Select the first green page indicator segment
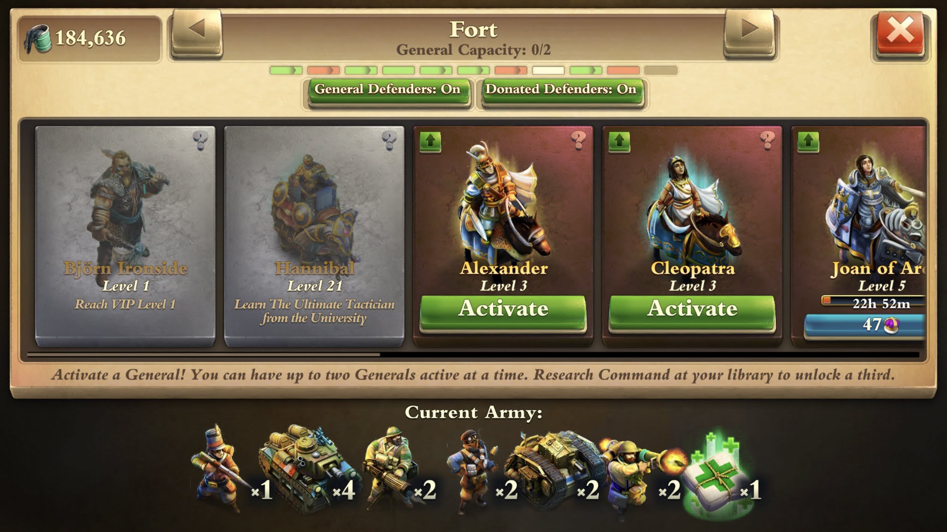 pyautogui.click(x=286, y=70)
